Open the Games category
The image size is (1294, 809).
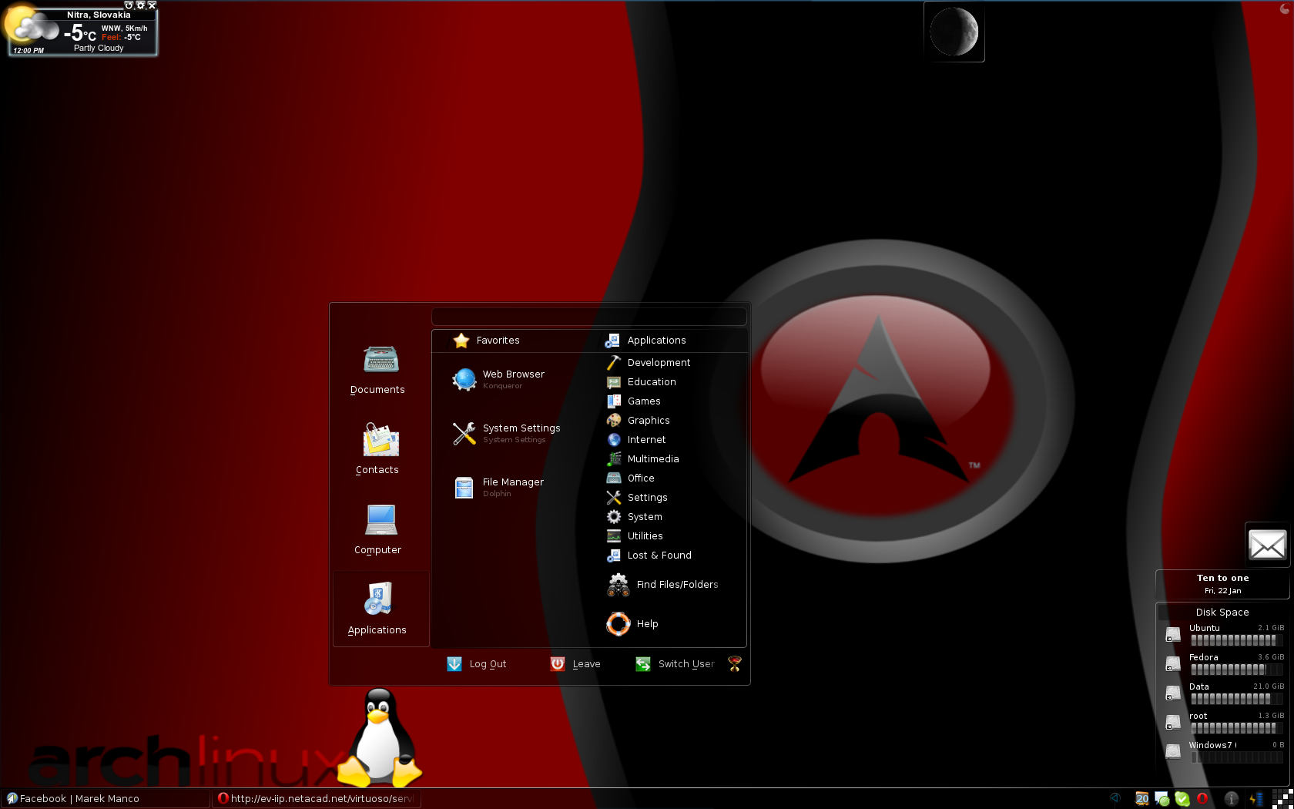point(633,401)
